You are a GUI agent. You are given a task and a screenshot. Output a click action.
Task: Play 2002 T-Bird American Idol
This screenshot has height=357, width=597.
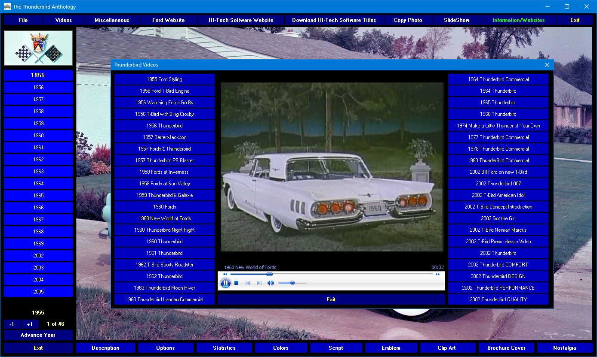coord(498,195)
